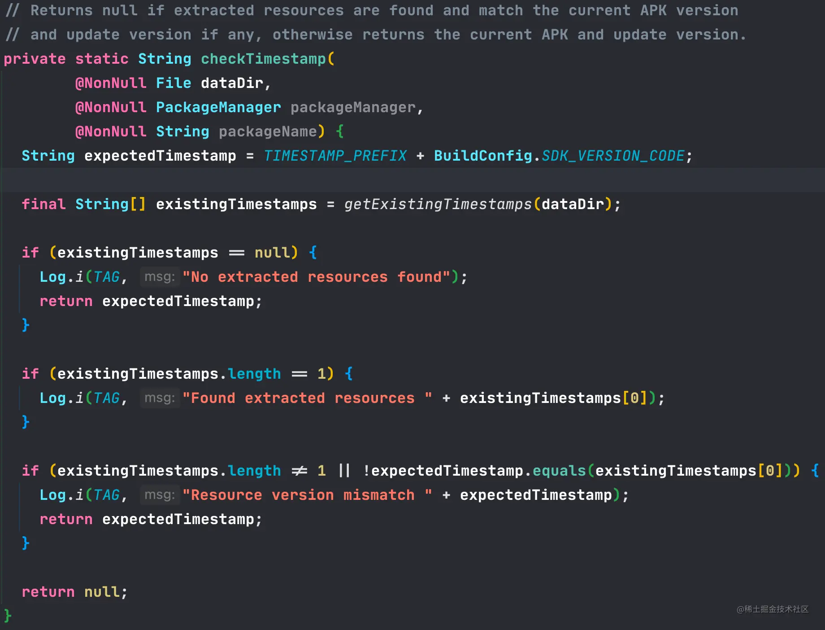Click the BuildConfig class reference
The image size is (825, 630).
tap(483, 156)
